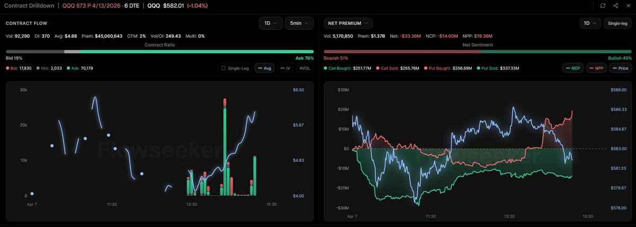Viewport: 636px width, 227px height.
Task: Open the Net Premium panel 1D dropdown
Action: click(x=590, y=23)
